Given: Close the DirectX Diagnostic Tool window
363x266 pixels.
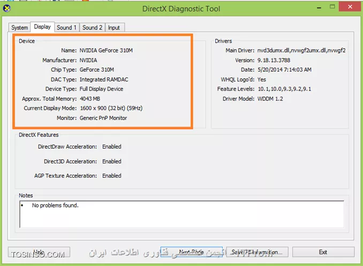Looking at the screenshot, I should 350,6.
